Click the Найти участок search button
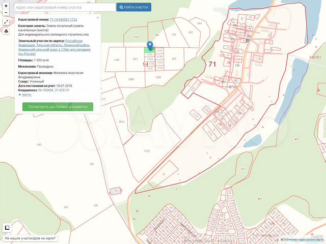 click(133, 7)
